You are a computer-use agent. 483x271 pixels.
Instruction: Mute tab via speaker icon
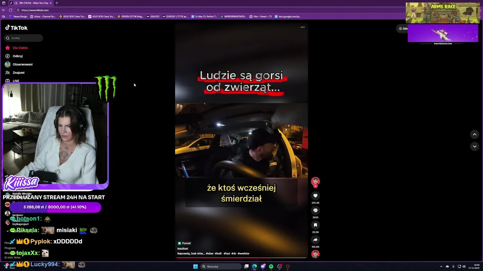click(x=16, y=3)
